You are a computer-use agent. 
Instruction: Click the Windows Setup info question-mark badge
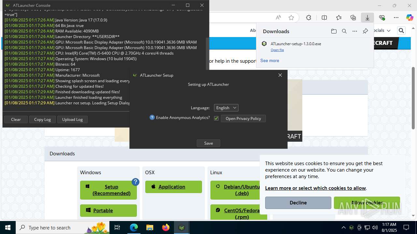point(136,182)
